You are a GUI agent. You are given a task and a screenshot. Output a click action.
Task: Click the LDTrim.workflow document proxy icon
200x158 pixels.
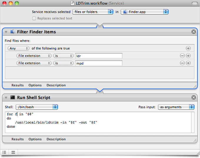click(x=72, y=3)
